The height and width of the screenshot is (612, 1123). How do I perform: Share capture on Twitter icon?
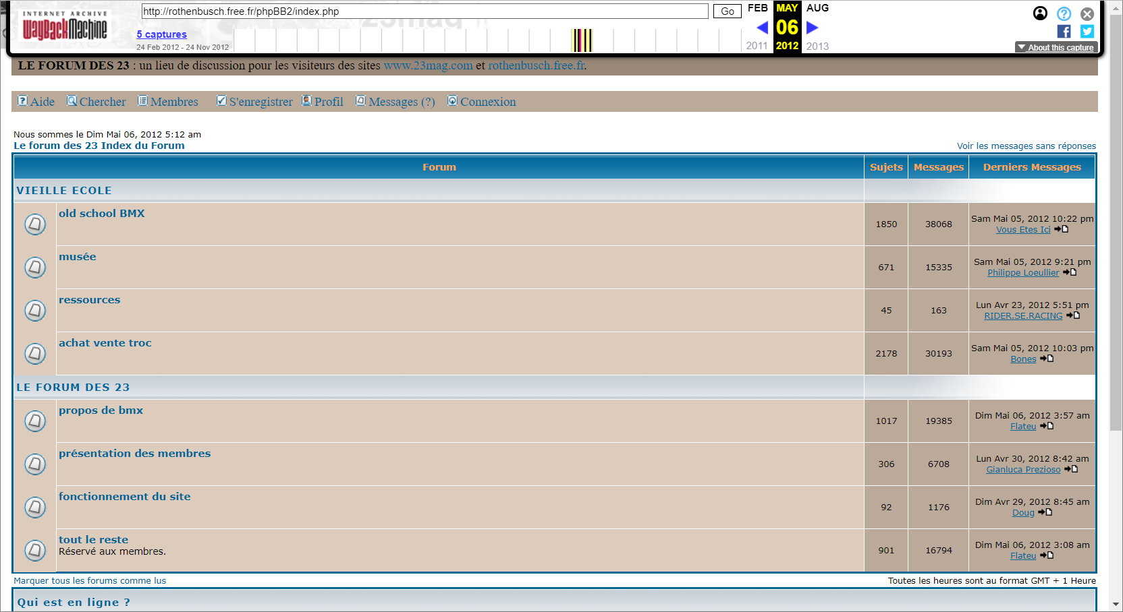coord(1087,32)
